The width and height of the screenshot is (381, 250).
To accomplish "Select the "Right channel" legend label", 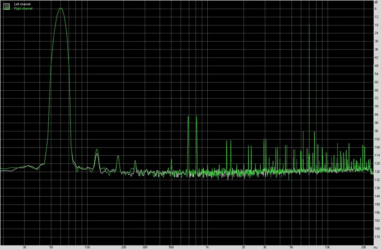I will [23, 9].
